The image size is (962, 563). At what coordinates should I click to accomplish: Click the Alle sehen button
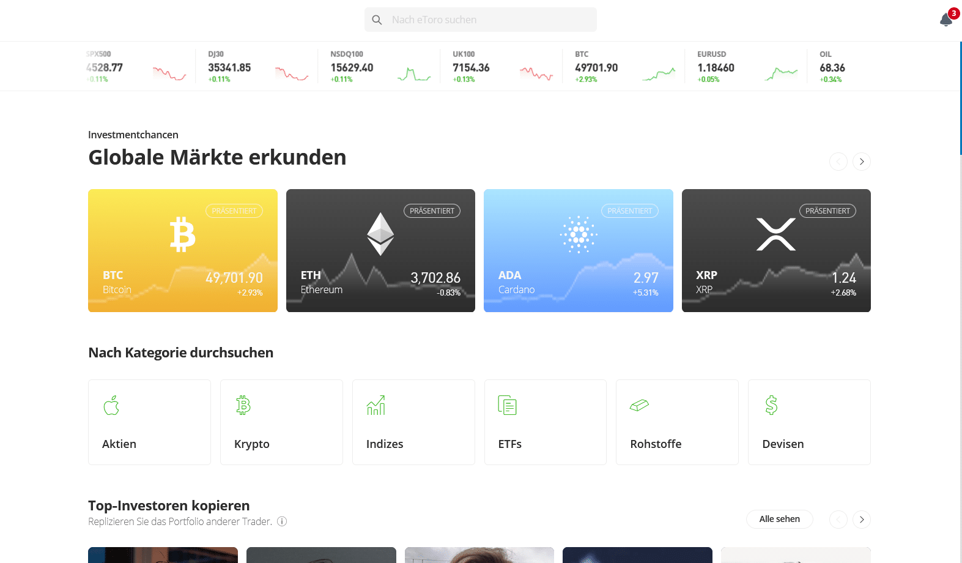click(x=780, y=519)
